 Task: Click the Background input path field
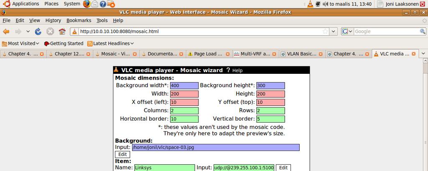tap(216, 148)
